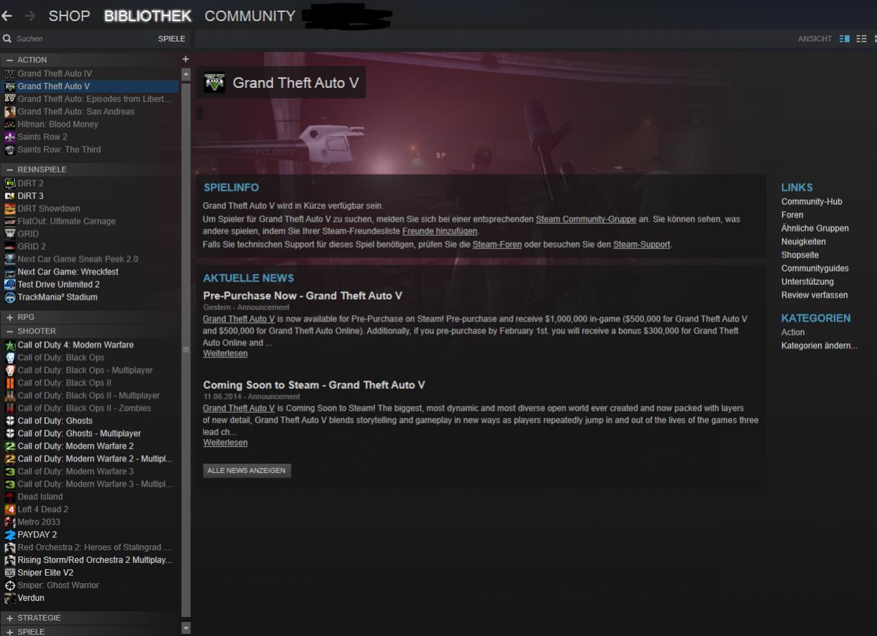
Task: Open the Neuigkeiten link
Action: 804,242
